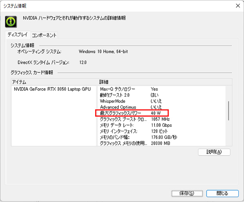
Task: Select NVIDIA GeForce RTX 3050 Laptop GPU item
Action: 52,89
